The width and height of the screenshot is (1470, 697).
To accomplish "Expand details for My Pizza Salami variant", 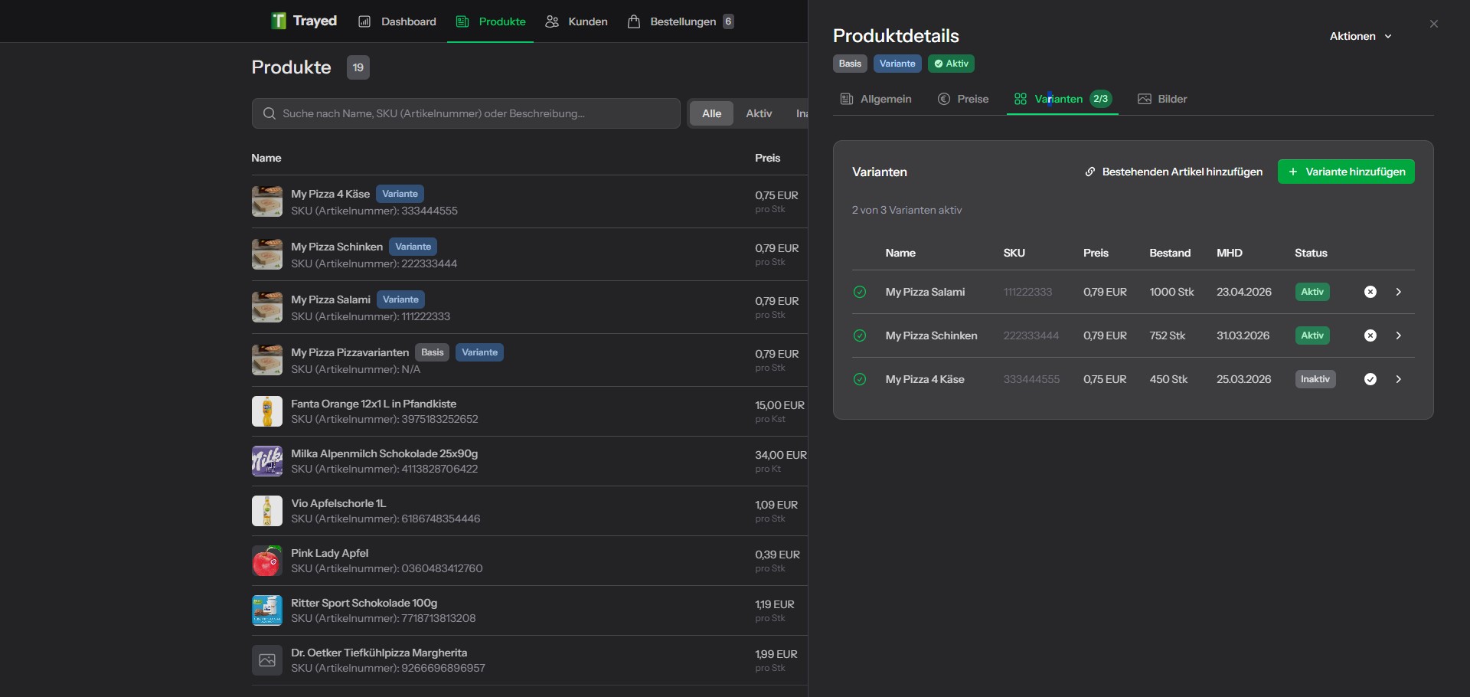I will coord(1399,292).
